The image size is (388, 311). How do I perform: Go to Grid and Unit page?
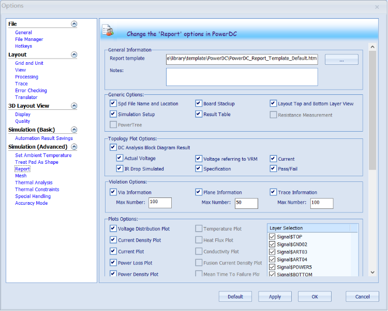(x=29, y=63)
